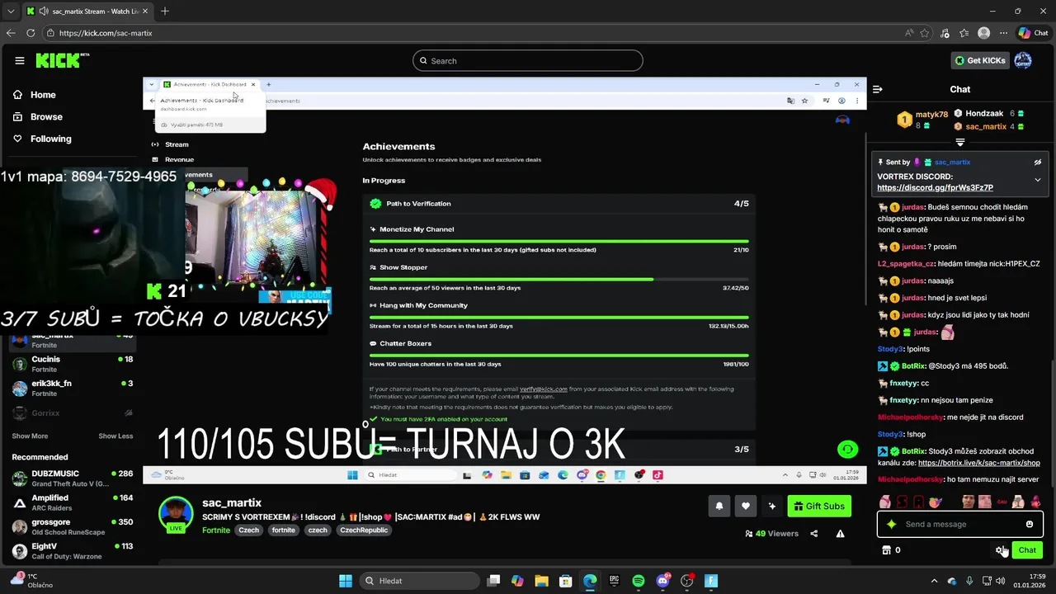Toggle the follow heart button
Image resolution: width=1056 pixels, height=594 pixels.
pyautogui.click(x=745, y=507)
